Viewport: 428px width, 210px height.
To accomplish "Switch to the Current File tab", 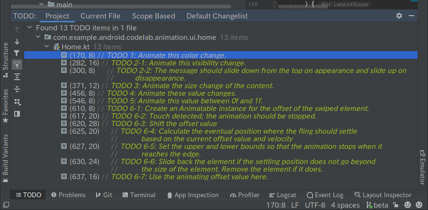I will (x=100, y=16).
